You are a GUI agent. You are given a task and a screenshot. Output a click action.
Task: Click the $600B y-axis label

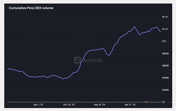165,66
